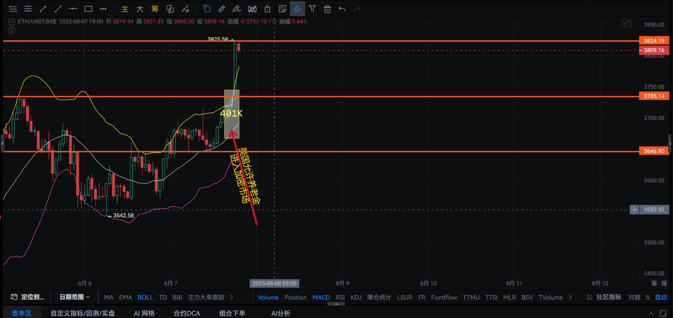673x318 pixels.
Task: Open the 委单区 tab
Action: (x=21, y=313)
